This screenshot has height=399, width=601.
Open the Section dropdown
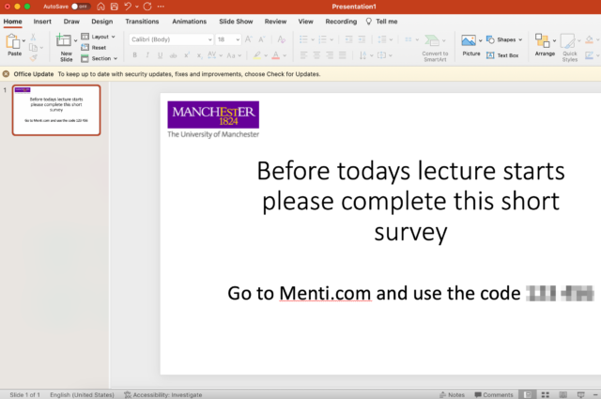point(100,58)
